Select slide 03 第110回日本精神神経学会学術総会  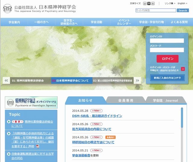[x=113, y=80]
